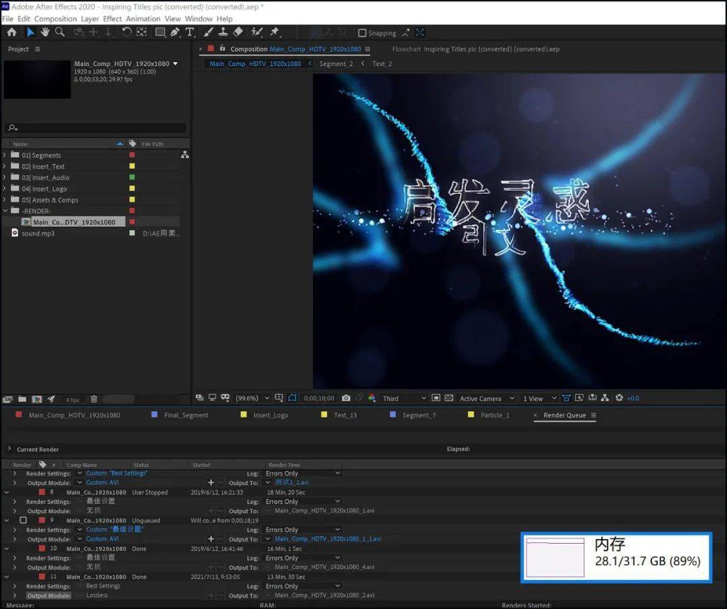Image resolution: width=727 pixels, height=609 pixels.
Task: Create new folder in the Project panel
Action: (x=22, y=399)
